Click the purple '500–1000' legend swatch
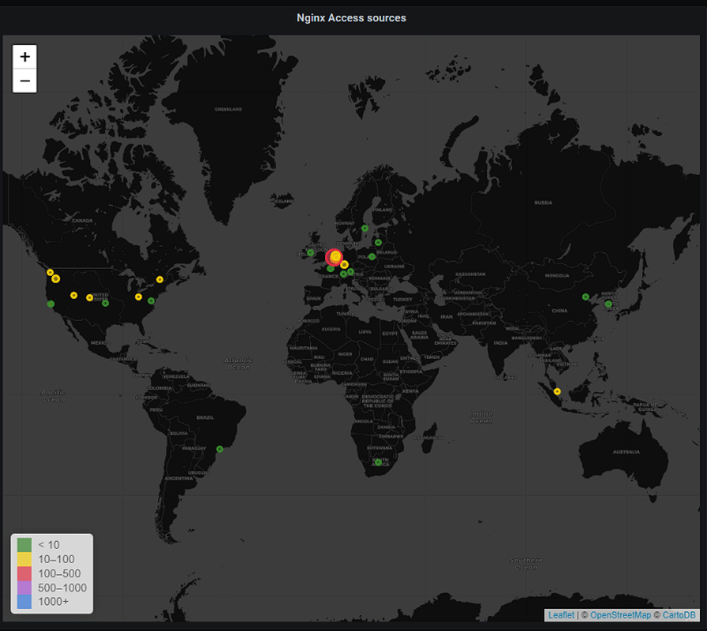 (24, 588)
